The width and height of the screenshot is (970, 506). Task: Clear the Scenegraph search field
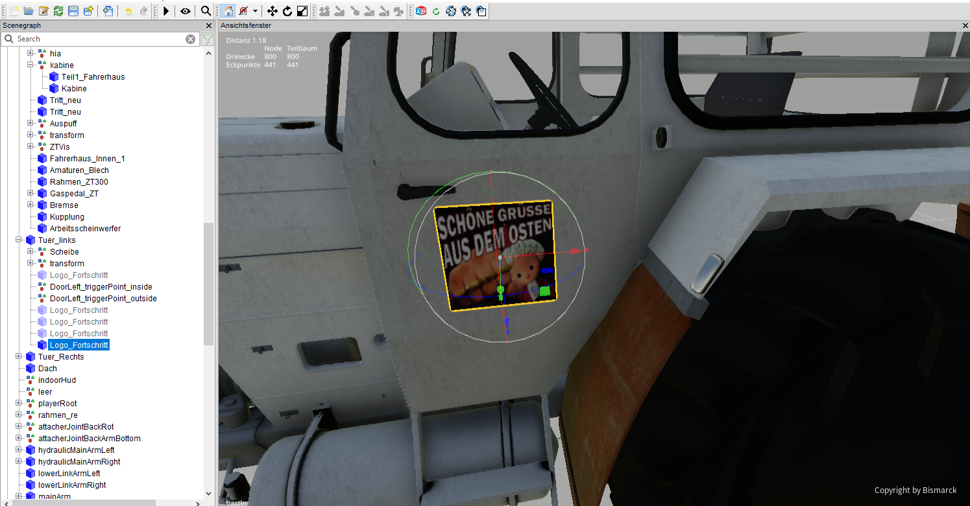pos(190,39)
